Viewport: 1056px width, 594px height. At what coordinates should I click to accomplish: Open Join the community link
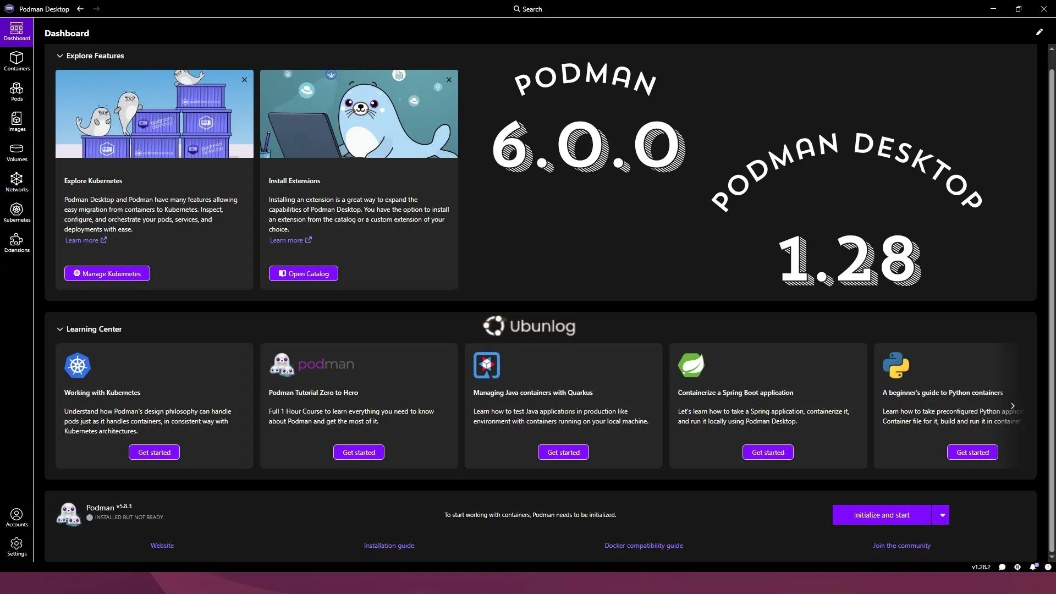tap(901, 546)
